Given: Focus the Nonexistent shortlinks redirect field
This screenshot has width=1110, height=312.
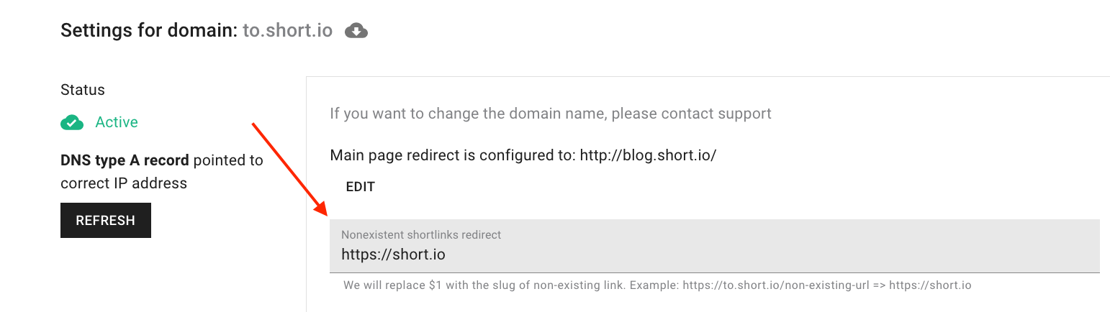Looking at the screenshot, I should pos(715,246).
